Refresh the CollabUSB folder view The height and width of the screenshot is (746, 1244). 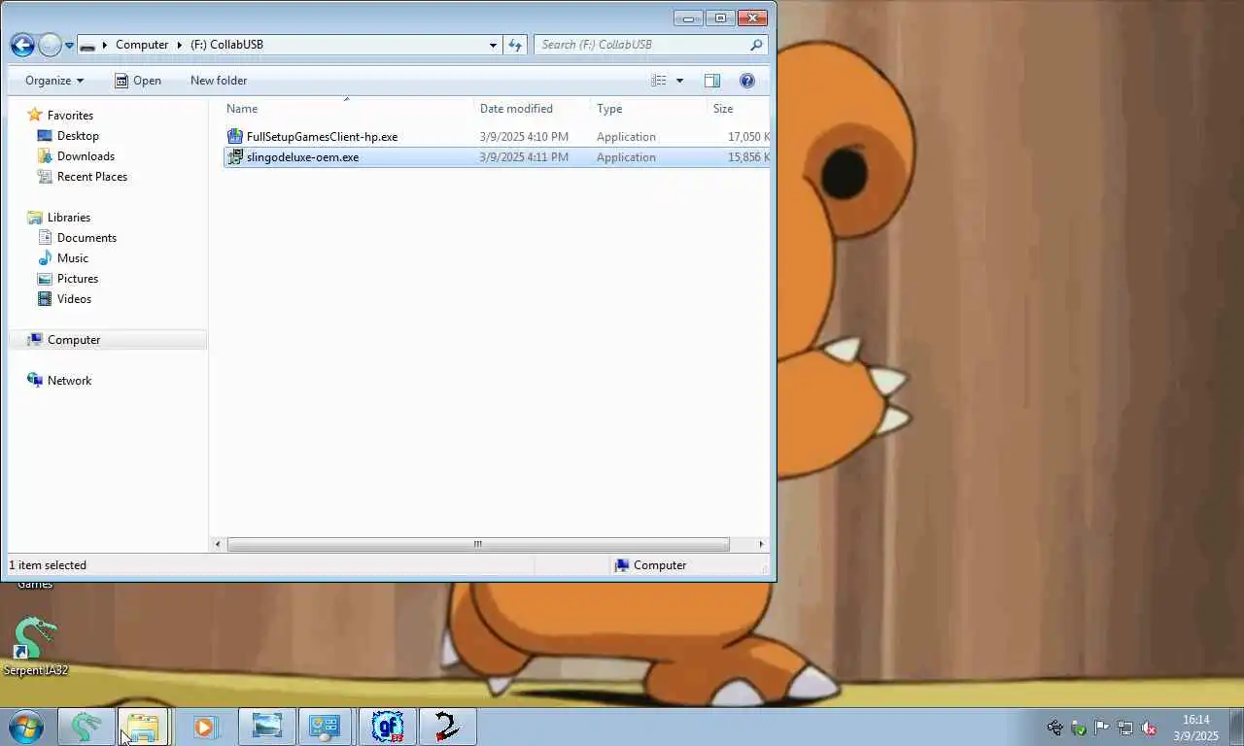[x=515, y=45]
